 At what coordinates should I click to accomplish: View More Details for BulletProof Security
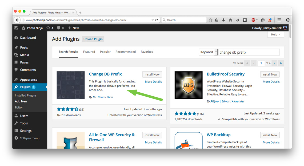click(271, 82)
